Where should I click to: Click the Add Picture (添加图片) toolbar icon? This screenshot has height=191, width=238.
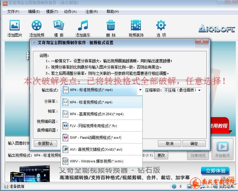[15, 25]
